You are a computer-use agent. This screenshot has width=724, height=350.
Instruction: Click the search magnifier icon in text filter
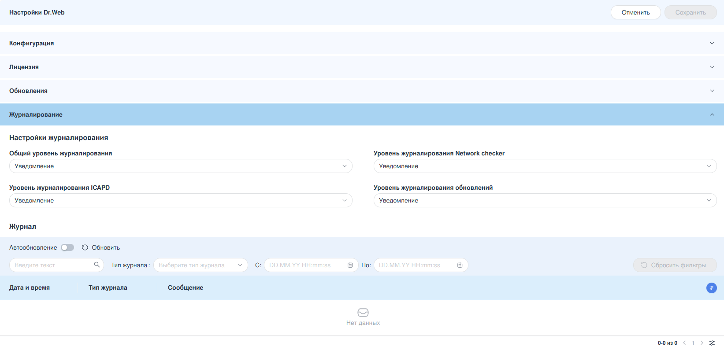97,265
